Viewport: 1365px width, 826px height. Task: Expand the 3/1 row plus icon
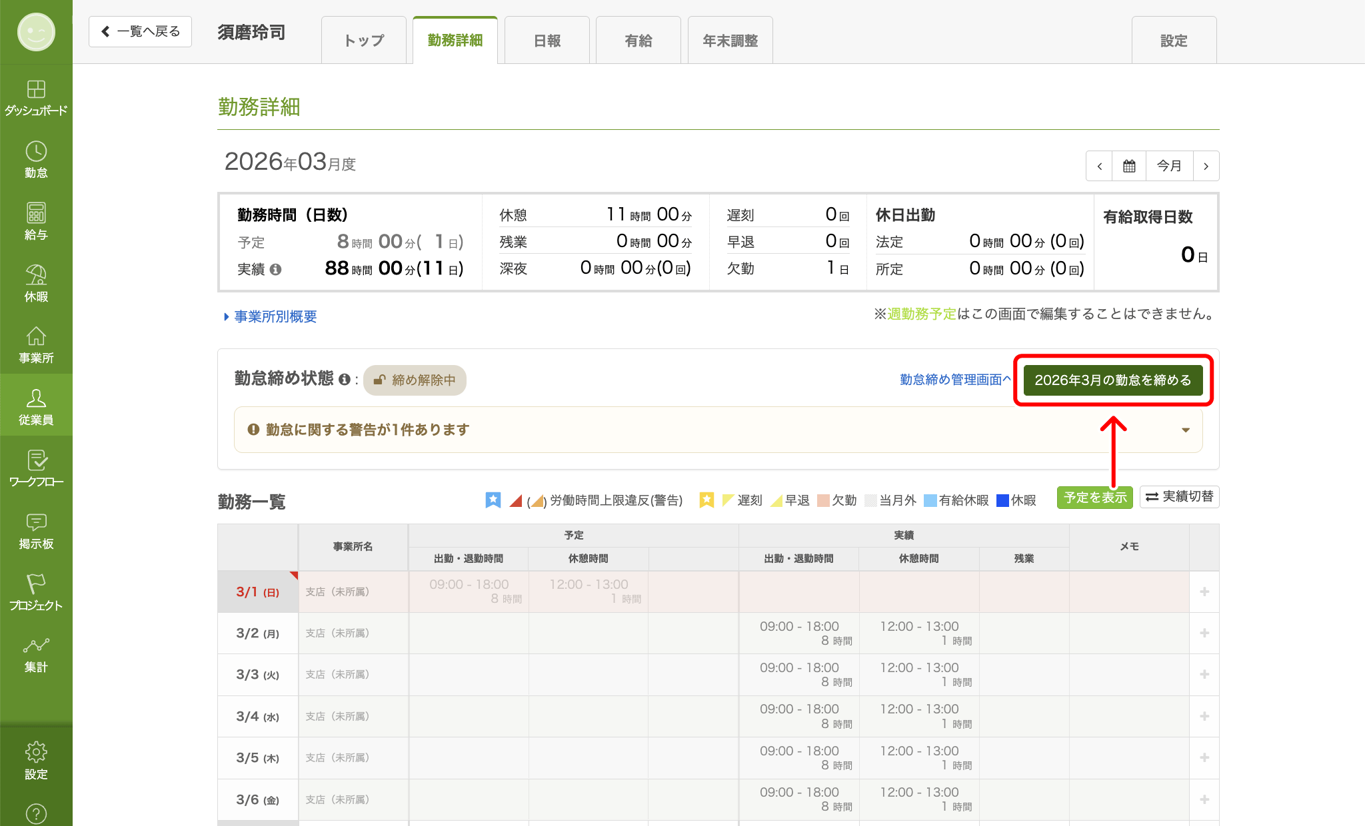(x=1204, y=592)
